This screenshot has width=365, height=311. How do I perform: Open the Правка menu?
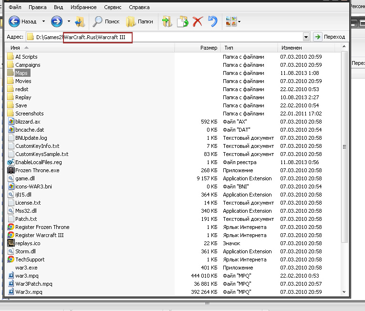click(x=38, y=7)
